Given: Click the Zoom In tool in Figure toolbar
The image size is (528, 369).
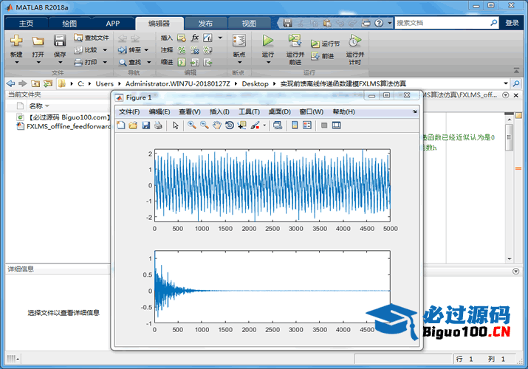Looking at the screenshot, I should (x=191, y=125).
